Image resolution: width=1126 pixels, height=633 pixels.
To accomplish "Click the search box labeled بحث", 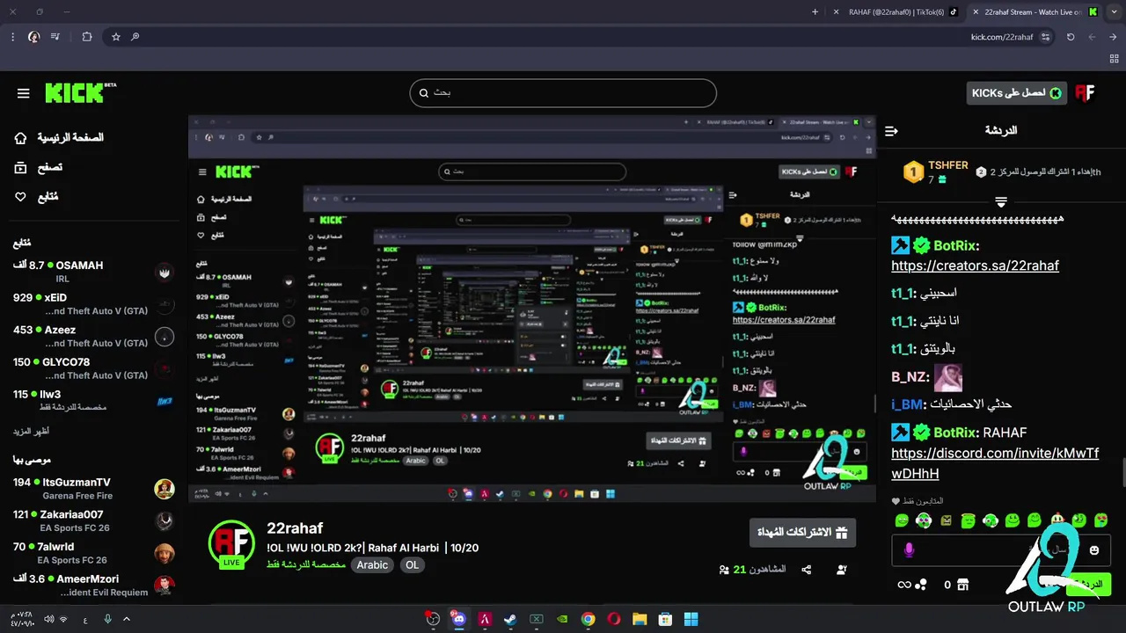I will 563,93.
